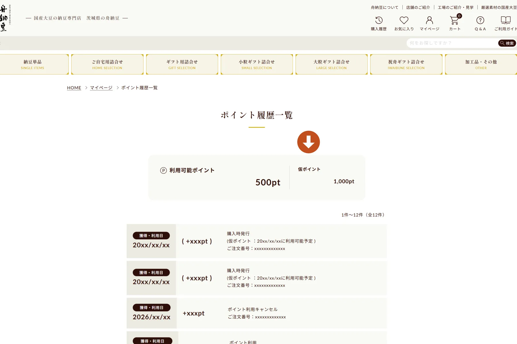Viewport: 517px width, 344px height.
Task: Open 舟納豆について header link
Action: pos(385,7)
